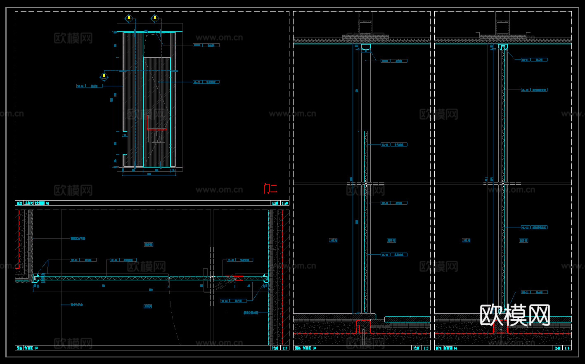Select the top track profile in section drawing 04
The width and height of the screenshot is (585, 364).
tap(502, 46)
